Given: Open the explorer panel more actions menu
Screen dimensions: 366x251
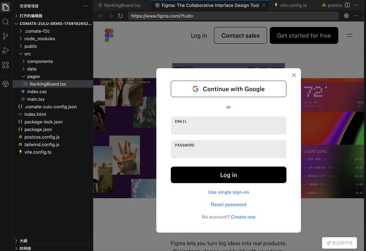Looking at the screenshot, I should tap(85, 6).
